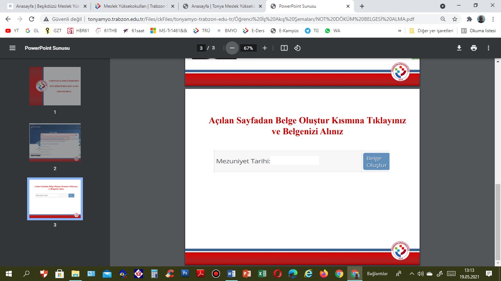Open the Chrome extensions puzzle icon
Screen dimensions: 501x281
[469, 19]
